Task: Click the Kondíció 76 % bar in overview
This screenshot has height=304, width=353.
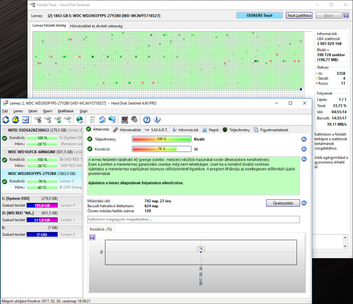Action: (161, 149)
